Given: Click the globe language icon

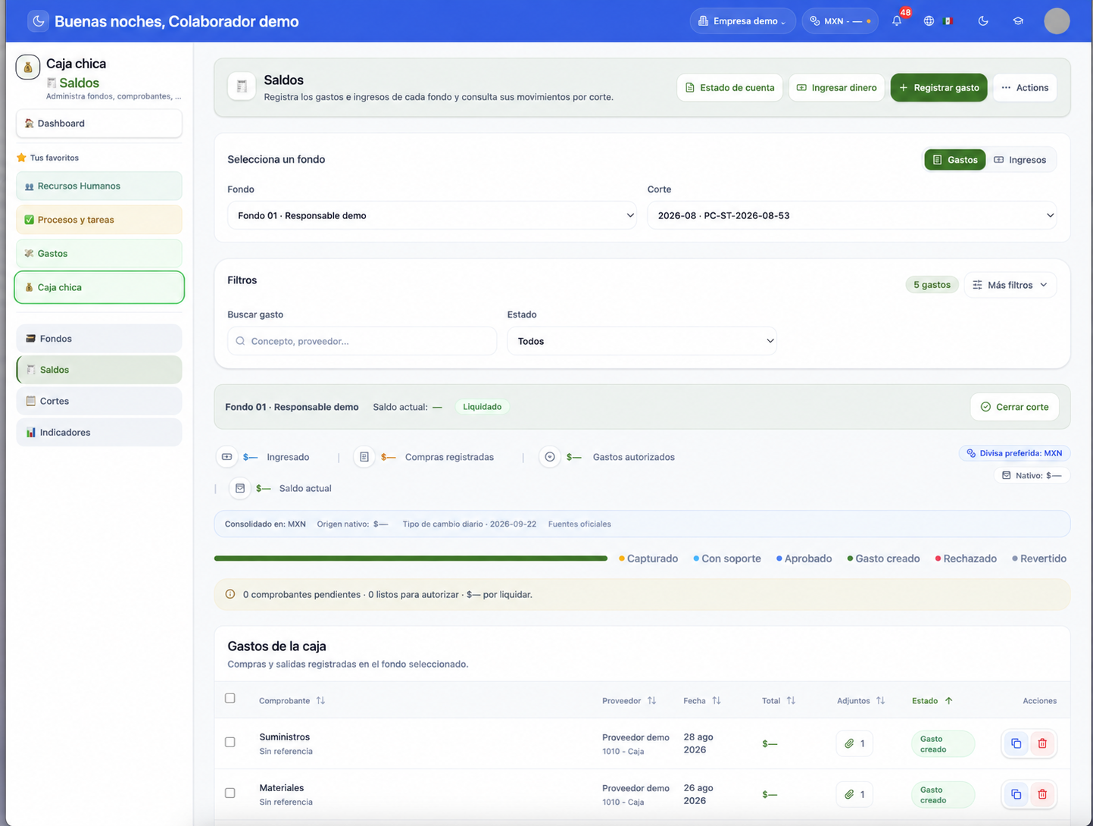Looking at the screenshot, I should click(x=929, y=21).
